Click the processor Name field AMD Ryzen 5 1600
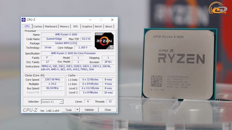The image size is (232, 130). point(66,35)
